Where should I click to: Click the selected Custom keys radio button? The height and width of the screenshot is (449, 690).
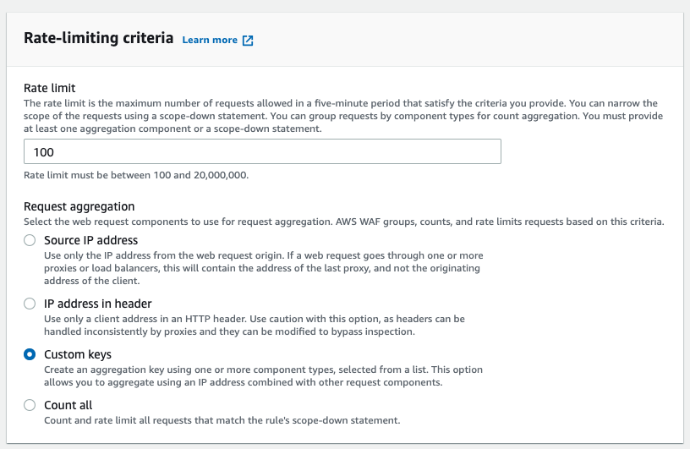(30, 354)
